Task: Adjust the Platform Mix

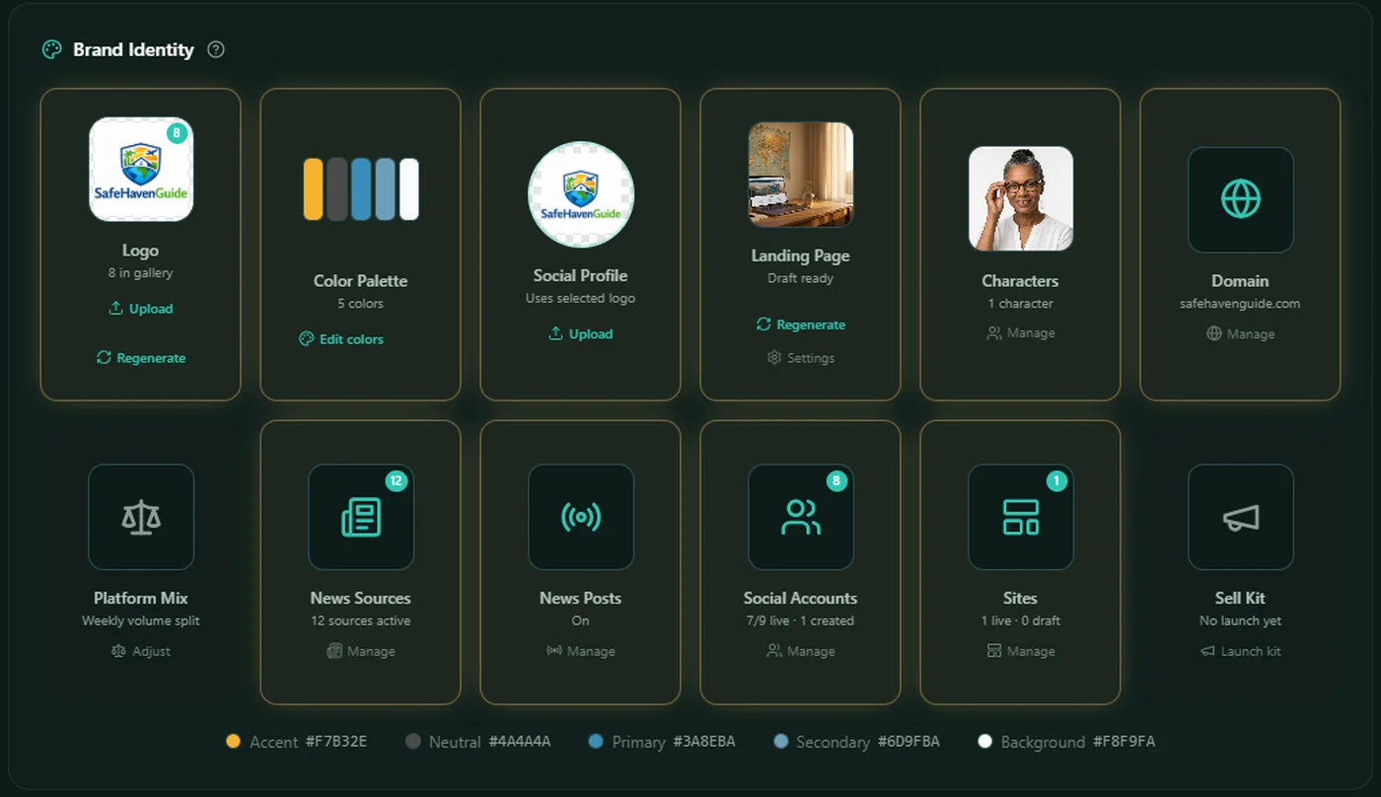Action: pyautogui.click(x=141, y=651)
